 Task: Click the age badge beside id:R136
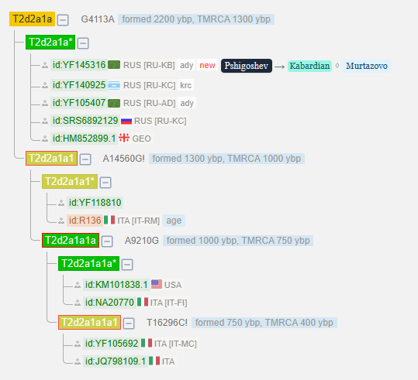pyautogui.click(x=174, y=221)
